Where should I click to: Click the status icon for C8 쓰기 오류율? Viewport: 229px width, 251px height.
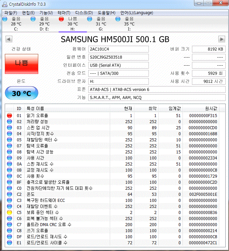click(9, 230)
